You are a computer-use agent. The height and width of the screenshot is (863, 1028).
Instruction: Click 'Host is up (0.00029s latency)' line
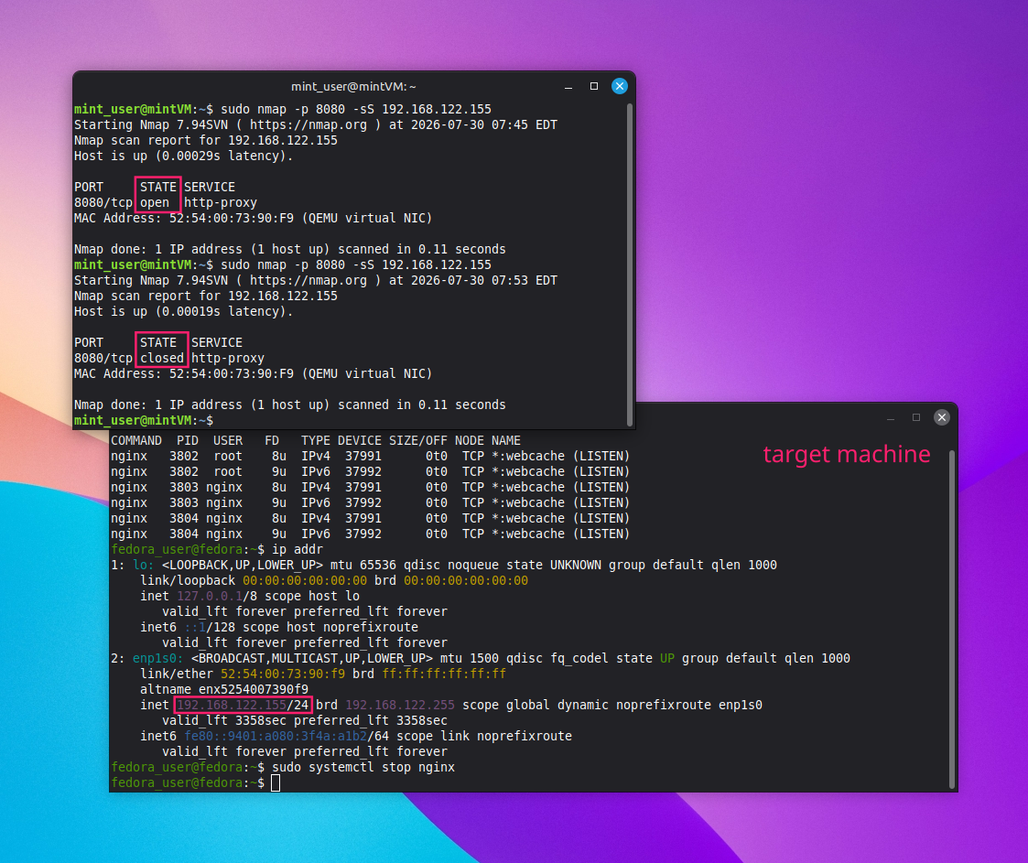(x=184, y=156)
